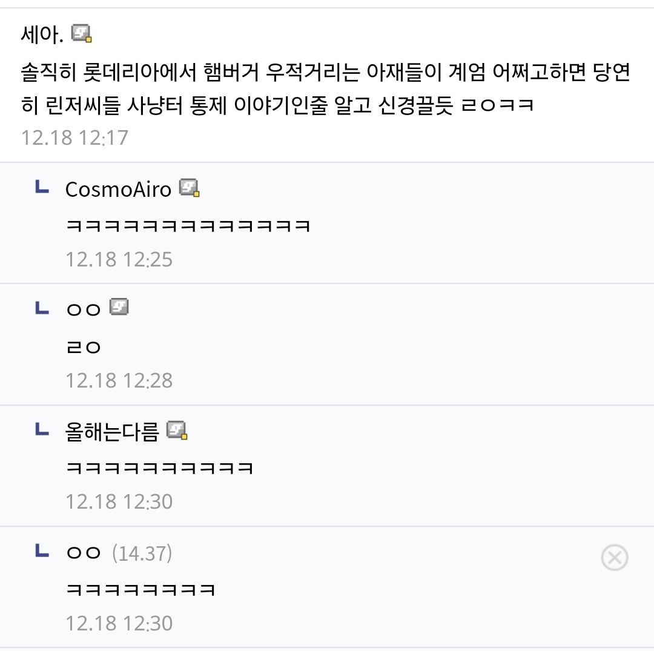
Task: Open the 올해는다름 nickname
Action: click(112, 432)
